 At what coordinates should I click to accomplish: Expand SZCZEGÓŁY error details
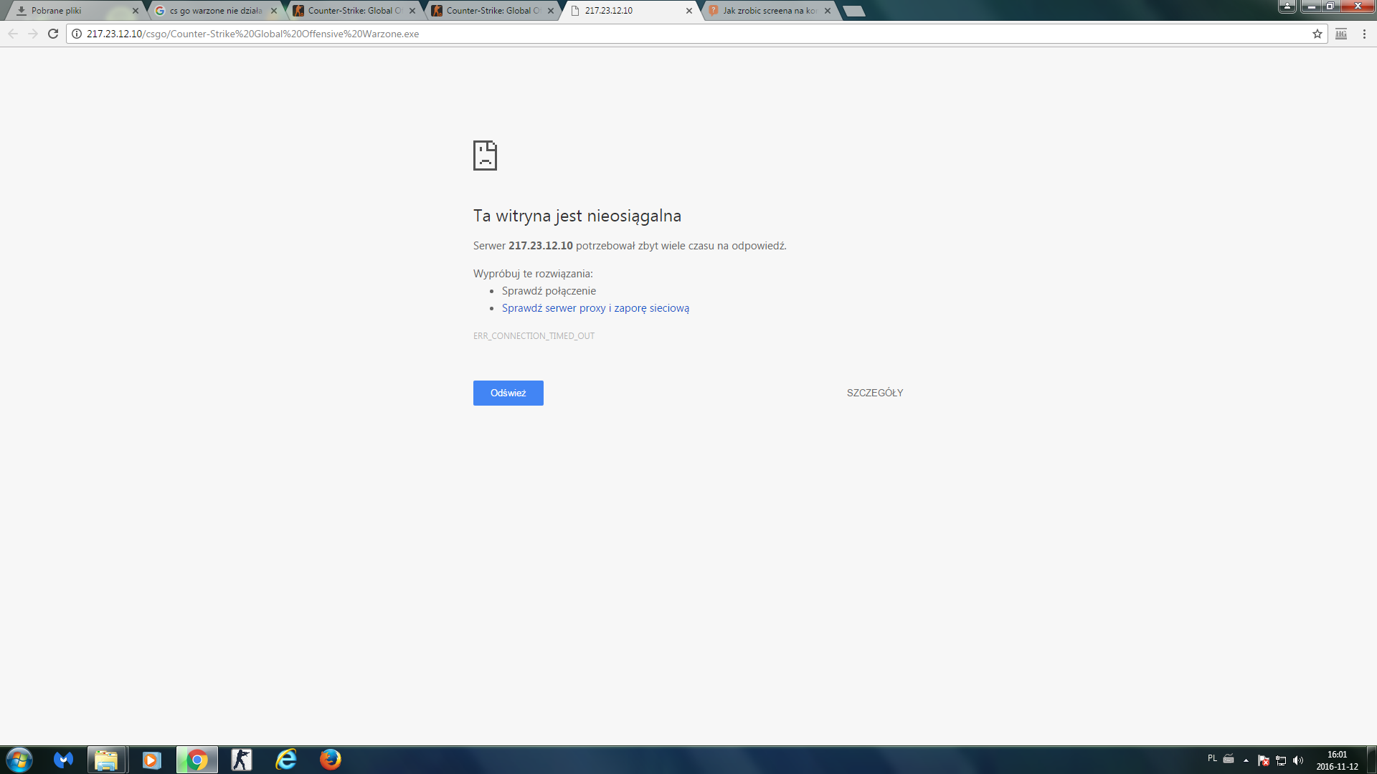point(874,393)
